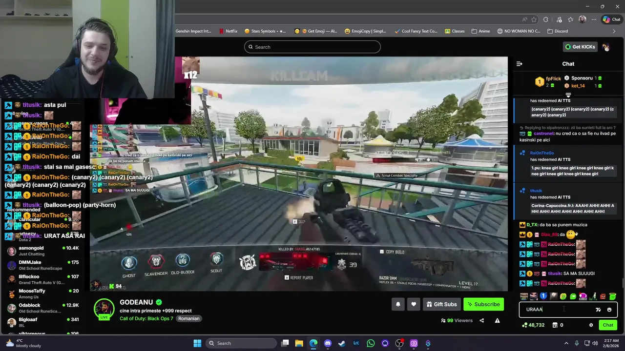Open the user profile avatar beside Get KICKs
This screenshot has height=351, width=625.
[606, 47]
